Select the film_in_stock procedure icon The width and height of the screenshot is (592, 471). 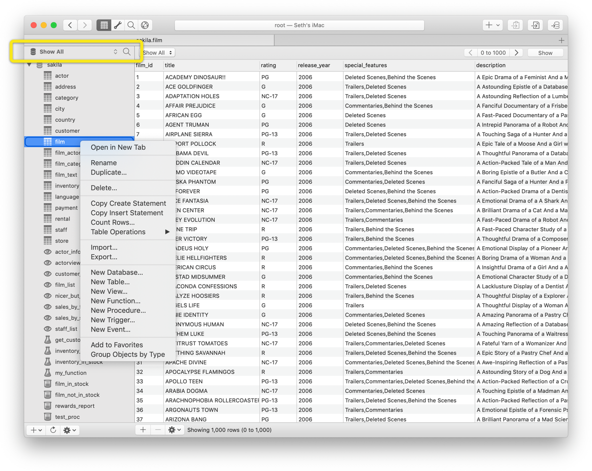tap(48, 384)
